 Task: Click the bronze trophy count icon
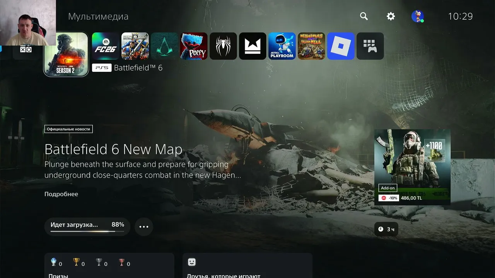click(x=122, y=262)
